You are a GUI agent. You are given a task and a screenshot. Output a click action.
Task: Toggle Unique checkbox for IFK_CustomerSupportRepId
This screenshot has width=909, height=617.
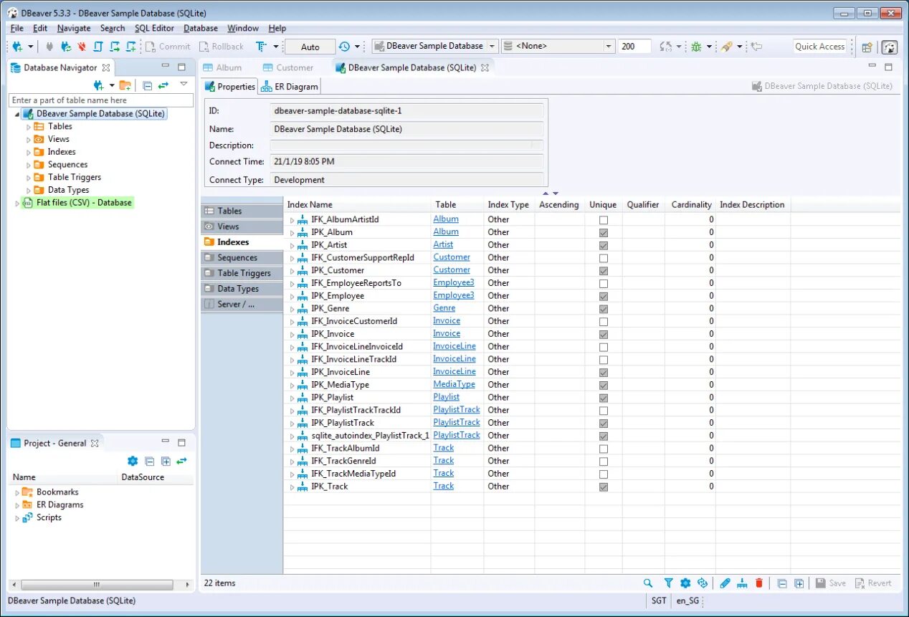[604, 258]
